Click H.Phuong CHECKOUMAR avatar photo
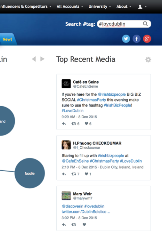The width and height of the screenshot is (162, 234). [66, 145]
